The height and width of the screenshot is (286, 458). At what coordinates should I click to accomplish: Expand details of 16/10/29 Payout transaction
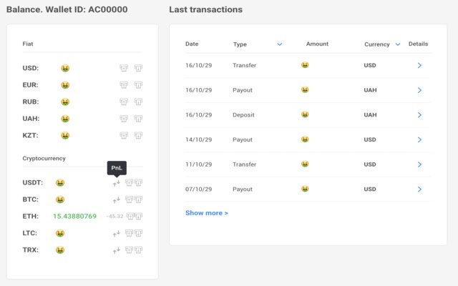click(x=419, y=90)
